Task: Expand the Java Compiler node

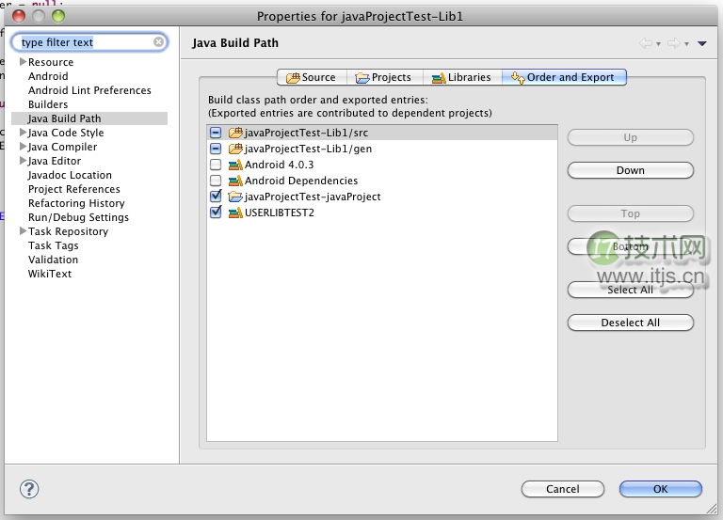Action: coord(23,147)
